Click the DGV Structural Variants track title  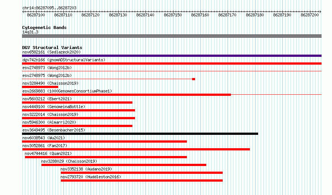coord(52,48)
